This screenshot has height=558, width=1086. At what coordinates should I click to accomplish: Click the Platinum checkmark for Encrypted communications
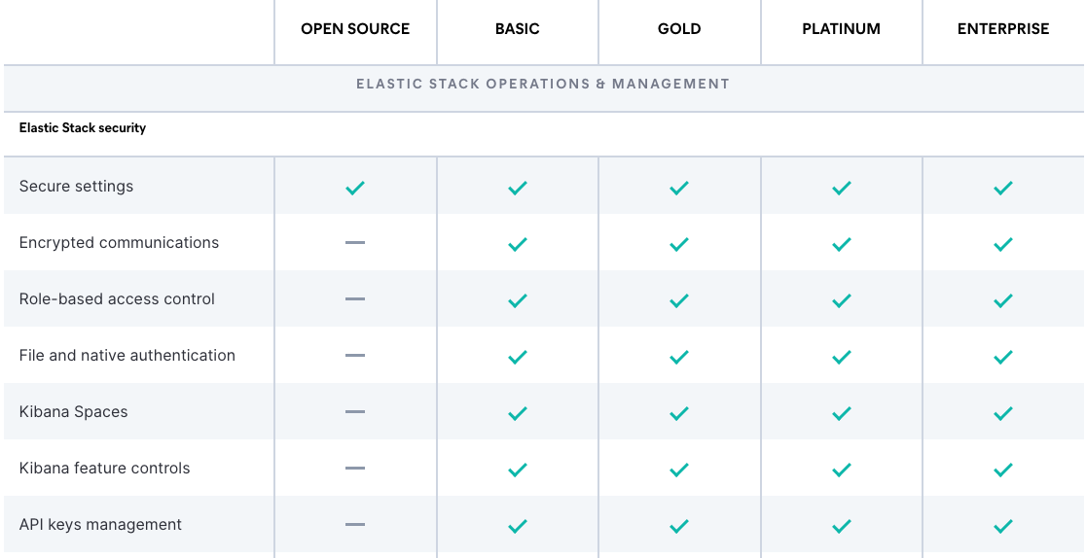(842, 244)
